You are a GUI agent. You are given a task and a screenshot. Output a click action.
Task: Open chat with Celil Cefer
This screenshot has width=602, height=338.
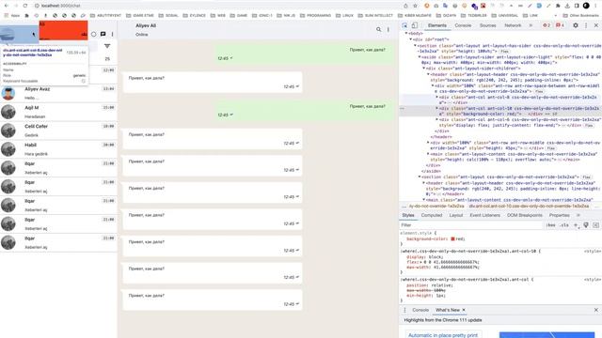[58, 131]
